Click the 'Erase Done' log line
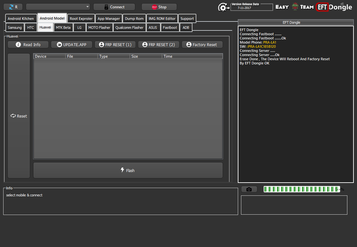357x247 pixels. tap(285, 59)
